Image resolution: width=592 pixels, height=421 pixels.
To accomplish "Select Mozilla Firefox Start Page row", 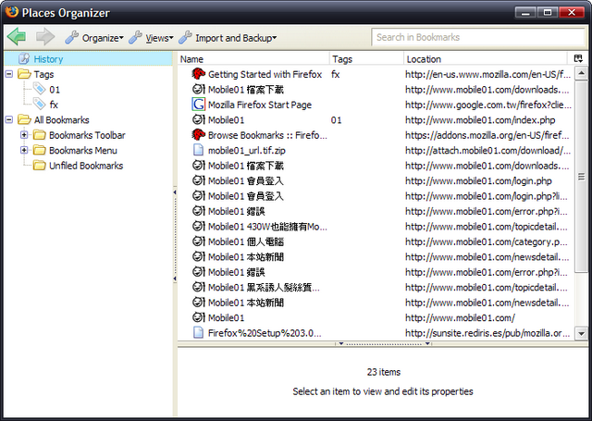I will click(x=376, y=105).
